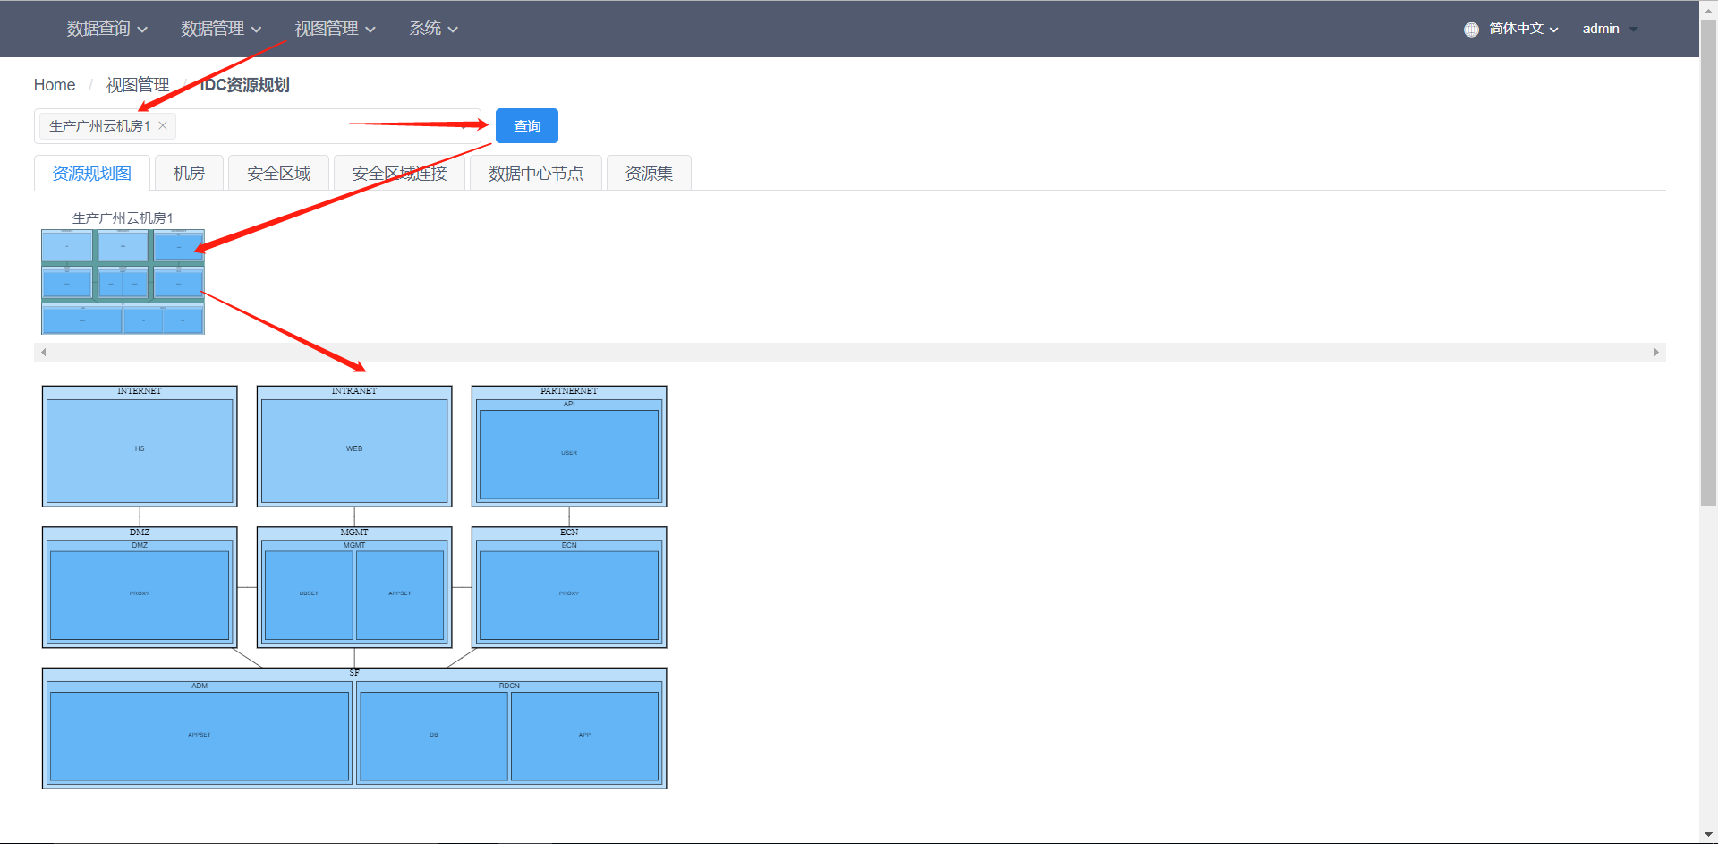Select the APP node under RDCN
Screen dimensions: 1718x844
click(584, 736)
